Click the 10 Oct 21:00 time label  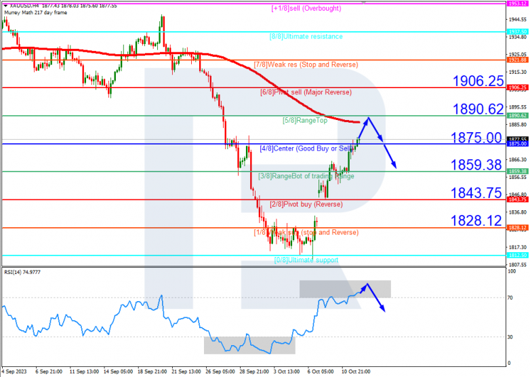pyautogui.click(x=356, y=372)
